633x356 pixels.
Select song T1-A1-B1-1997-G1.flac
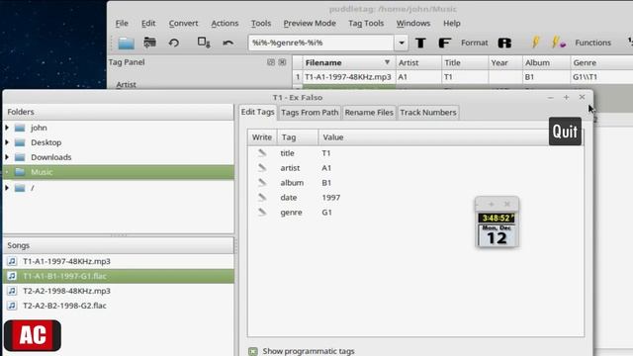tap(119, 276)
